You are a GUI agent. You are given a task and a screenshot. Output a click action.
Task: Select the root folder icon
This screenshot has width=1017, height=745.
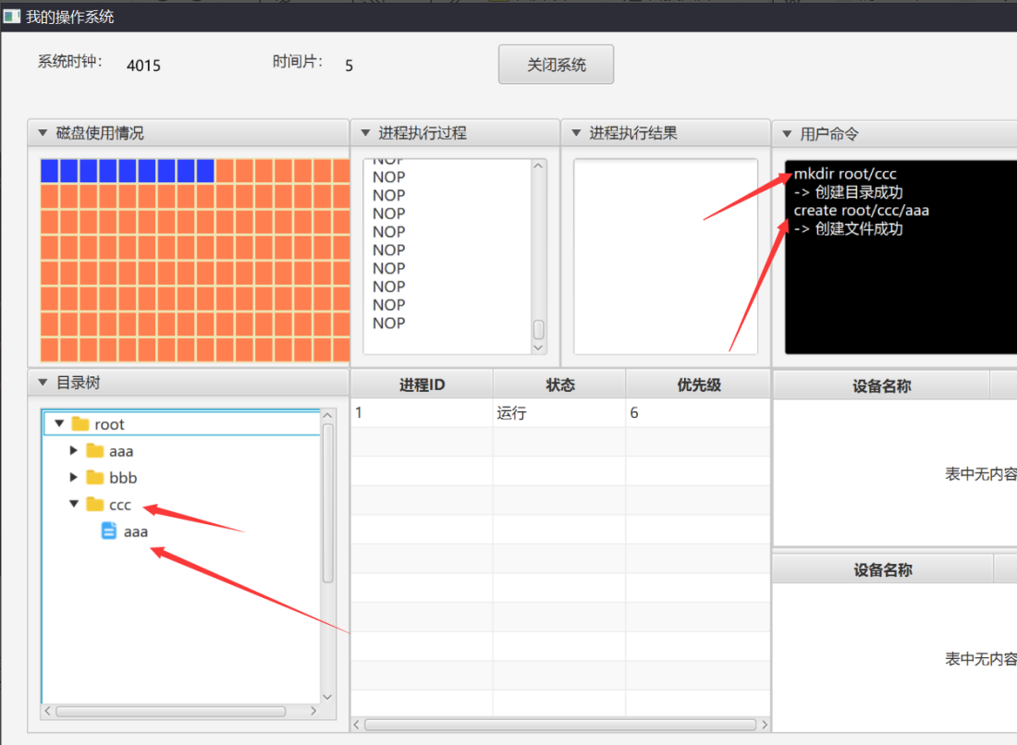(x=80, y=424)
